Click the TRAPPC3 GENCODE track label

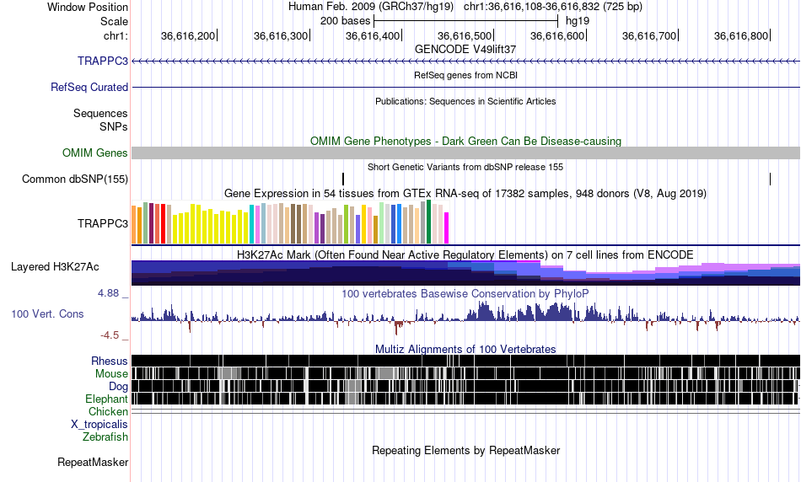point(103,62)
